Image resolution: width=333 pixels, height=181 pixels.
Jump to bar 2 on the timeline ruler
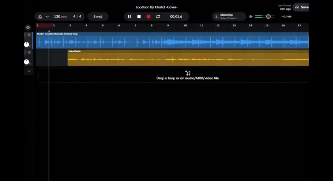click(x=54, y=25)
